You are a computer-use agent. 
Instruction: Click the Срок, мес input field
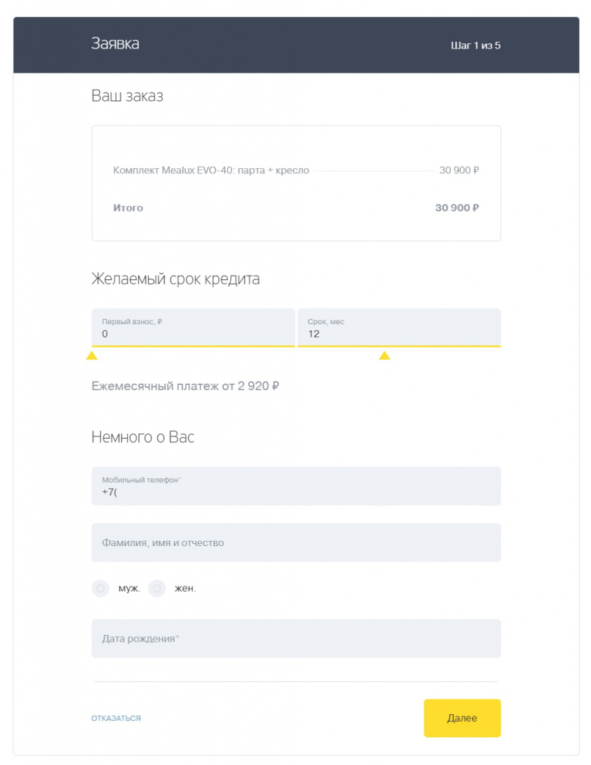pyautogui.click(x=399, y=327)
